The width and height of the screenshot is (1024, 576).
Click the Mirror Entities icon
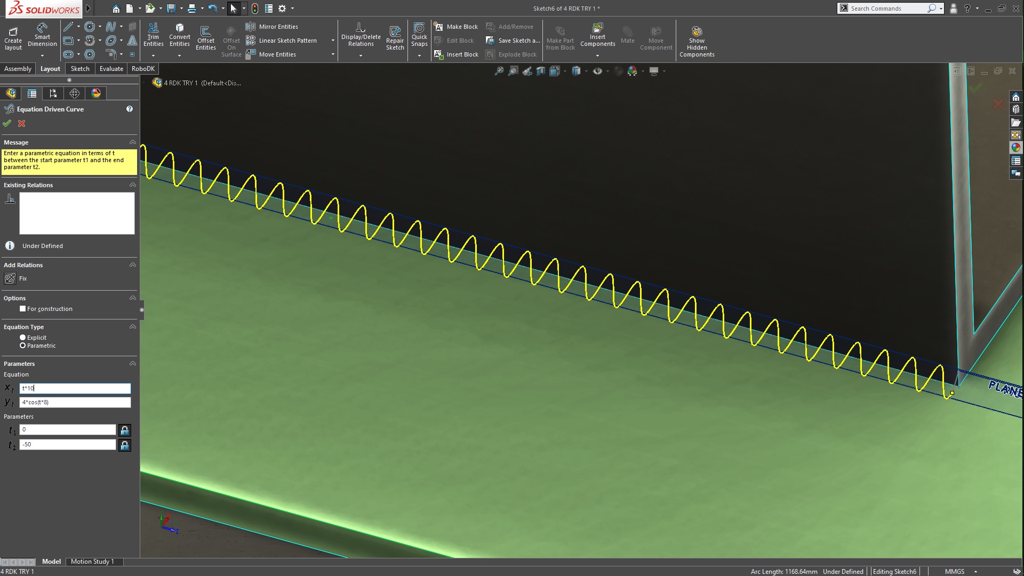pyautogui.click(x=251, y=27)
